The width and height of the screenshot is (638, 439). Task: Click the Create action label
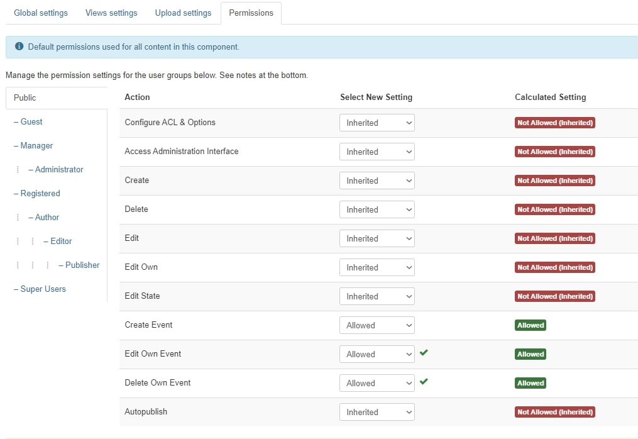coord(137,180)
